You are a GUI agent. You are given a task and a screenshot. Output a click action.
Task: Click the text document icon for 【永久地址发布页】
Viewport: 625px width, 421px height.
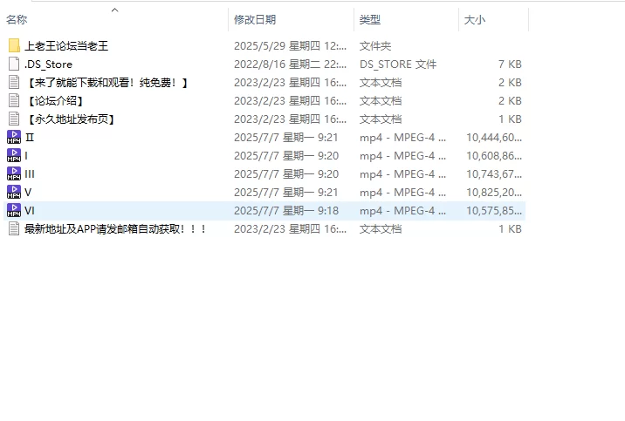[x=14, y=119]
